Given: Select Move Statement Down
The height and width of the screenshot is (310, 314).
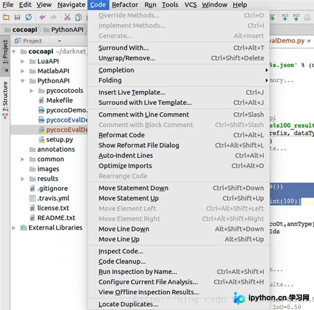Looking at the screenshot, I should (178, 188).
